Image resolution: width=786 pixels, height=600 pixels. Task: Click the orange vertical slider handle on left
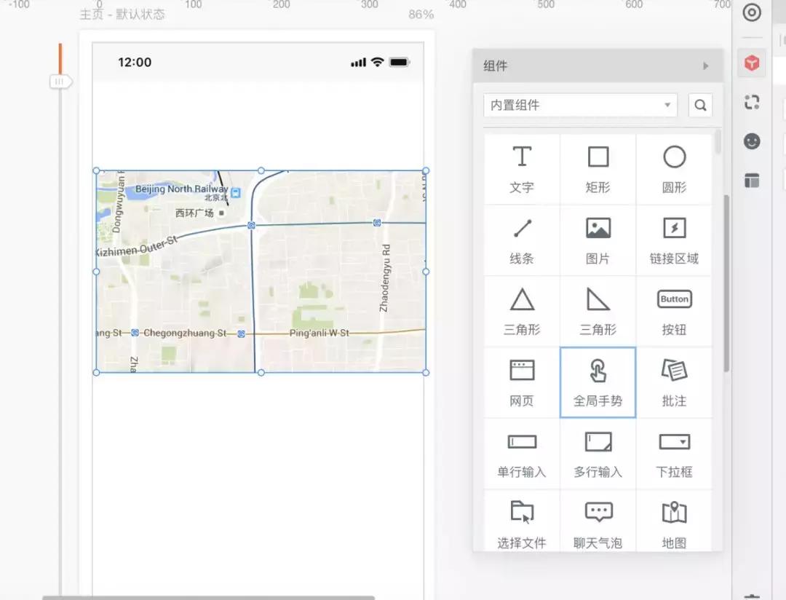click(61, 82)
